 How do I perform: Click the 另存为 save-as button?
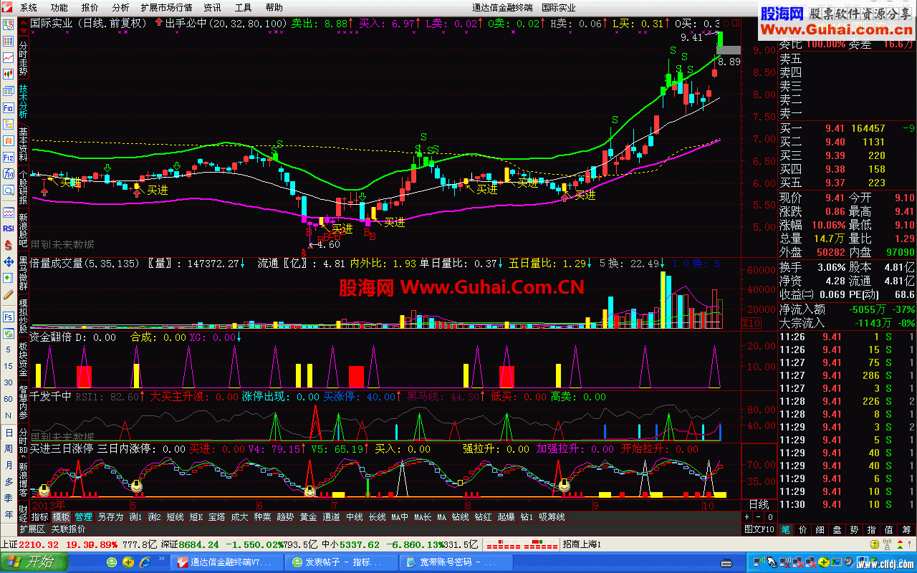111,517
